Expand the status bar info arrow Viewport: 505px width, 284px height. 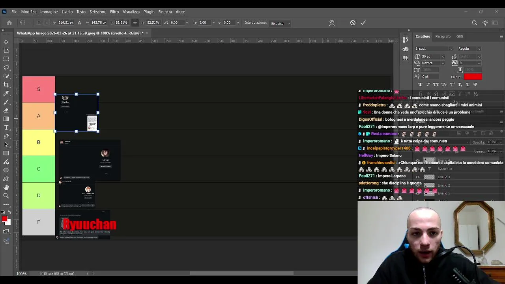tap(87, 274)
